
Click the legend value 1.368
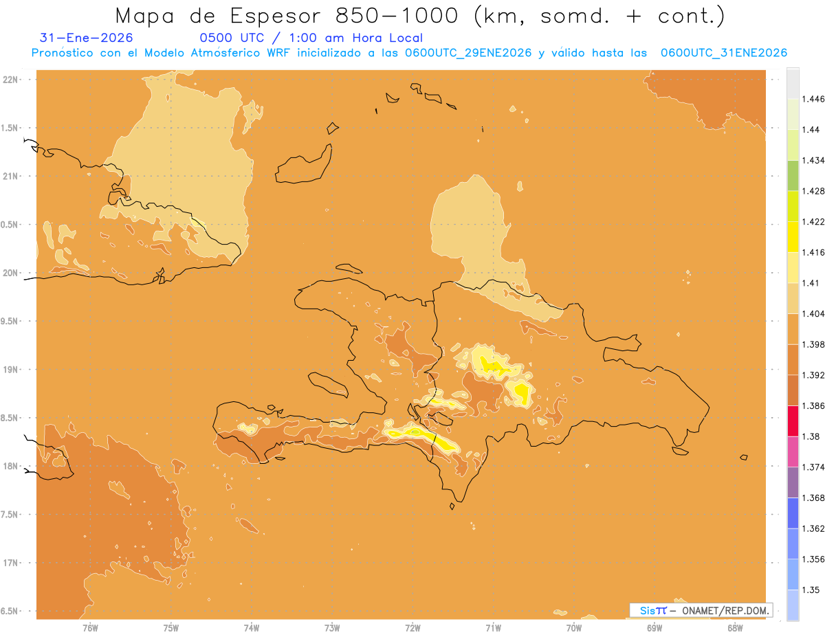[813, 498]
